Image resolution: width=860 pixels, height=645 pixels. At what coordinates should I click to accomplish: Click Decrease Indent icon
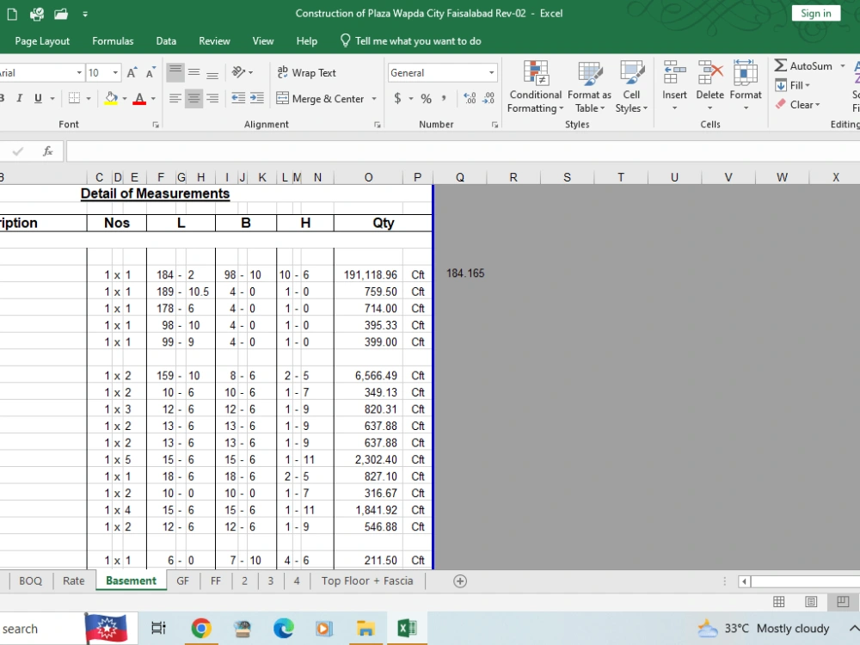[x=238, y=98]
